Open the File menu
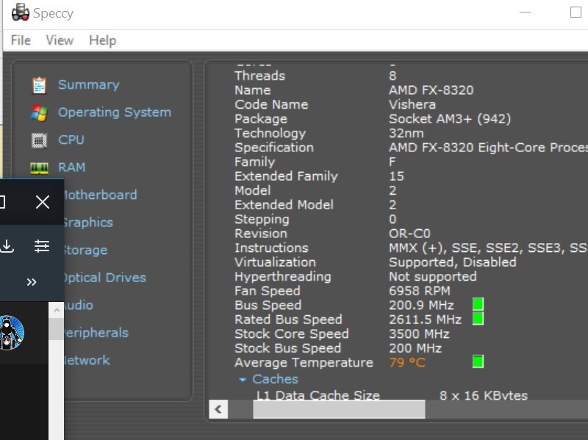Viewport: 588px width, 440px height. pyautogui.click(x=21, y=40)
